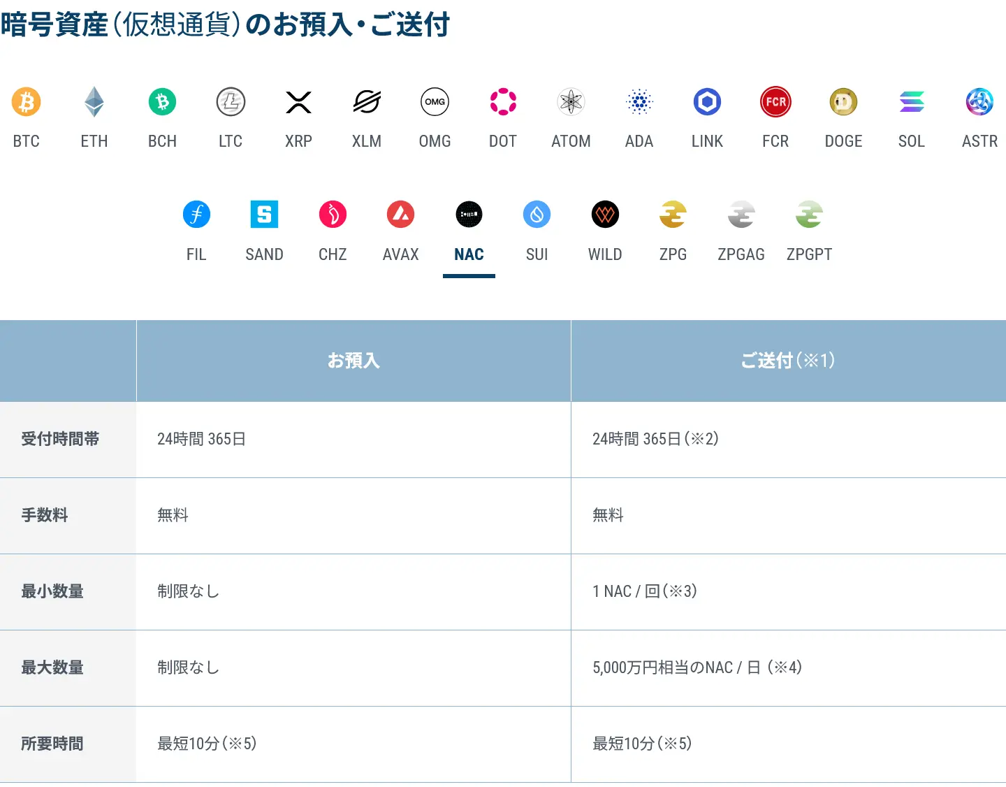Go to the ZPGPT tab label
This screenshot has width=1006, height=787.
point(810,254)
